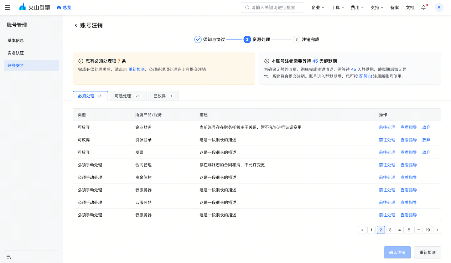Image resolution: width=451 pixels, height=263 pixels.
Task: Go to previous page arrow
Action: pos(362,230)
